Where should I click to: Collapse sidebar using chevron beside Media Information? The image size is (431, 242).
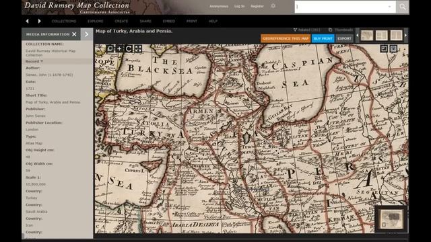87,34
